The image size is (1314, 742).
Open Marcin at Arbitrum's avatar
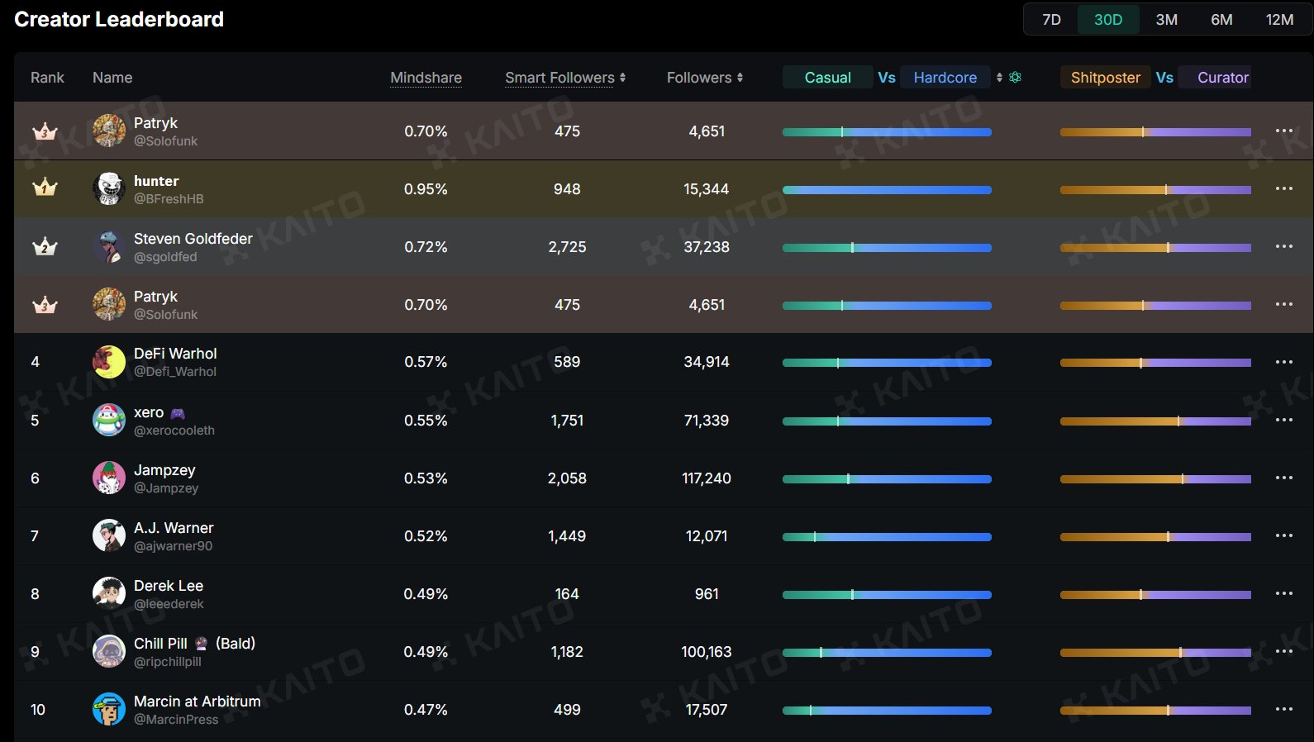pyautogui.click(x=109, y=709)
